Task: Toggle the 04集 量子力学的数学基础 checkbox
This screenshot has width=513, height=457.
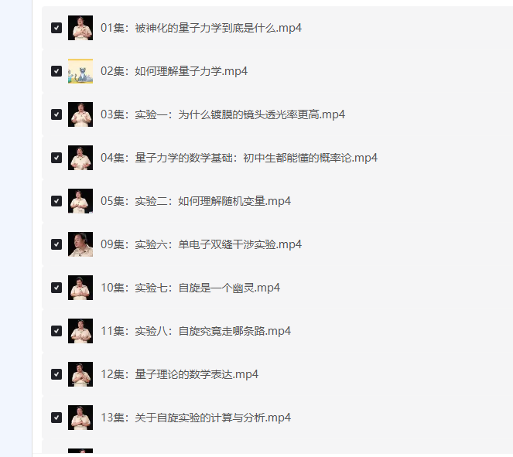Action: coord(56,158)
